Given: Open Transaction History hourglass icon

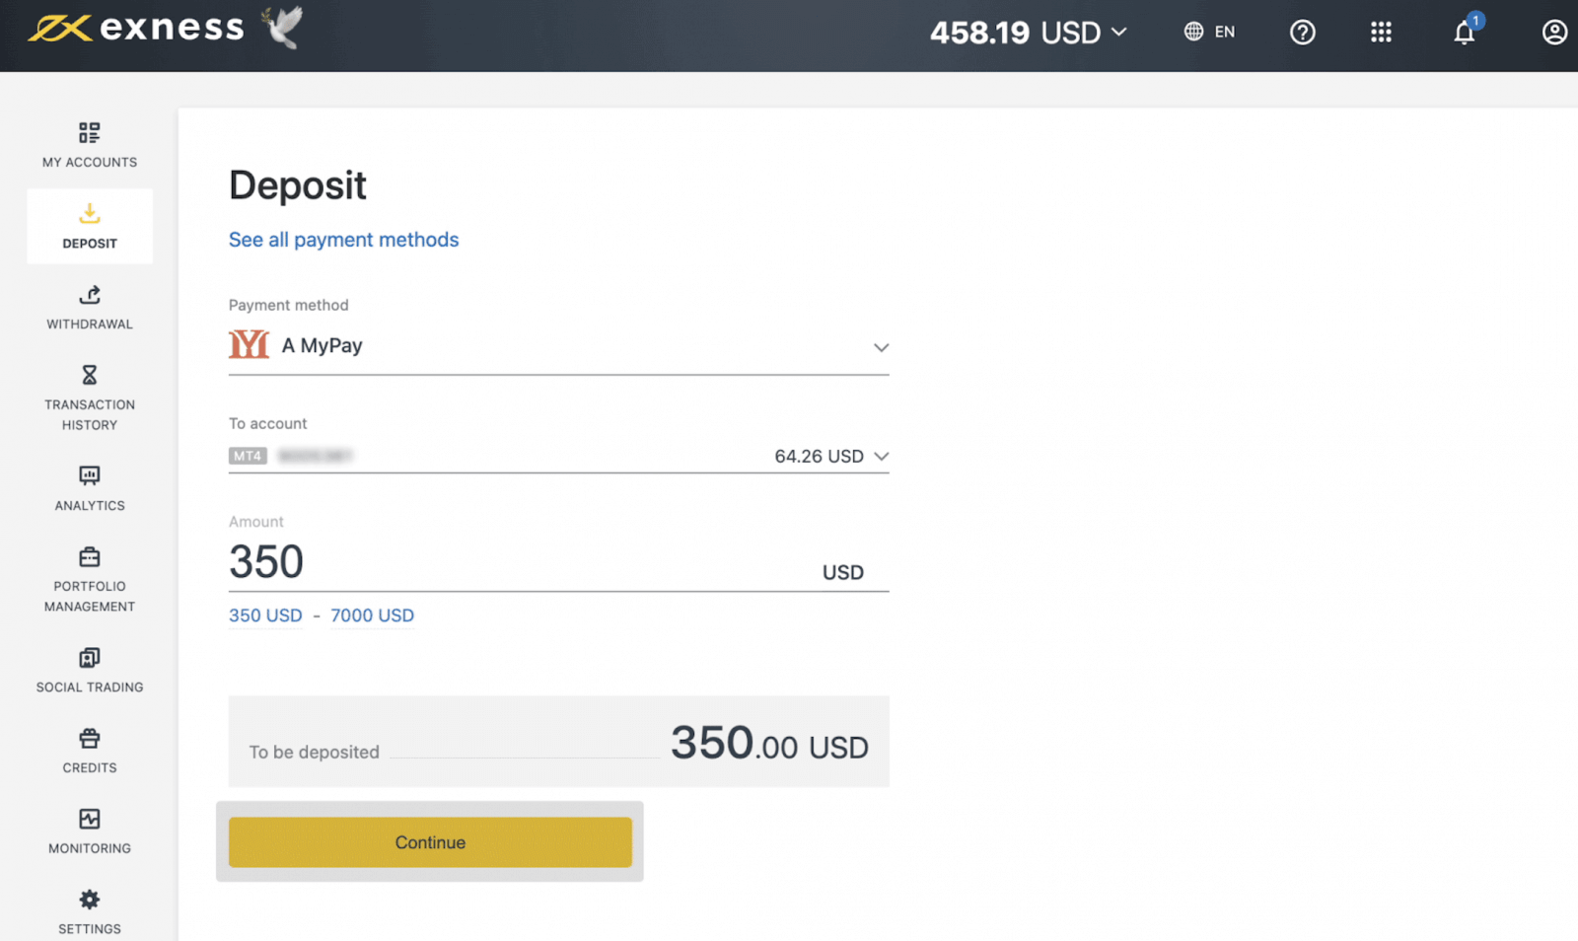Looking at the screenshot, I should point(90,375).
